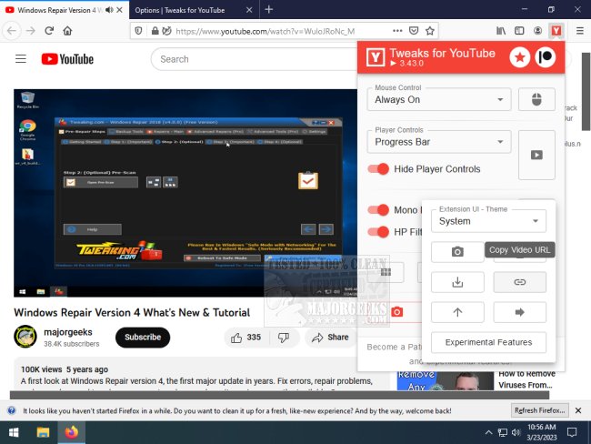Image resolution: width=591 pixels, height=444 pixels.
Task: Mute the tab's audio speaker icon
Action: coord(109,10)
